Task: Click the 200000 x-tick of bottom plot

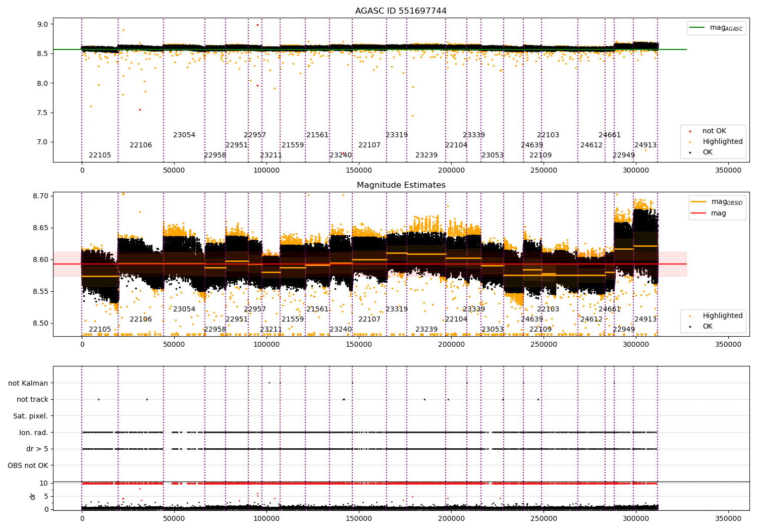Action: click(x=451, y=518)
